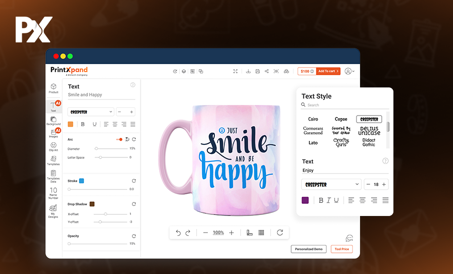
Task: Click the Personalized Demo button
Action: [x=308, y=249]
